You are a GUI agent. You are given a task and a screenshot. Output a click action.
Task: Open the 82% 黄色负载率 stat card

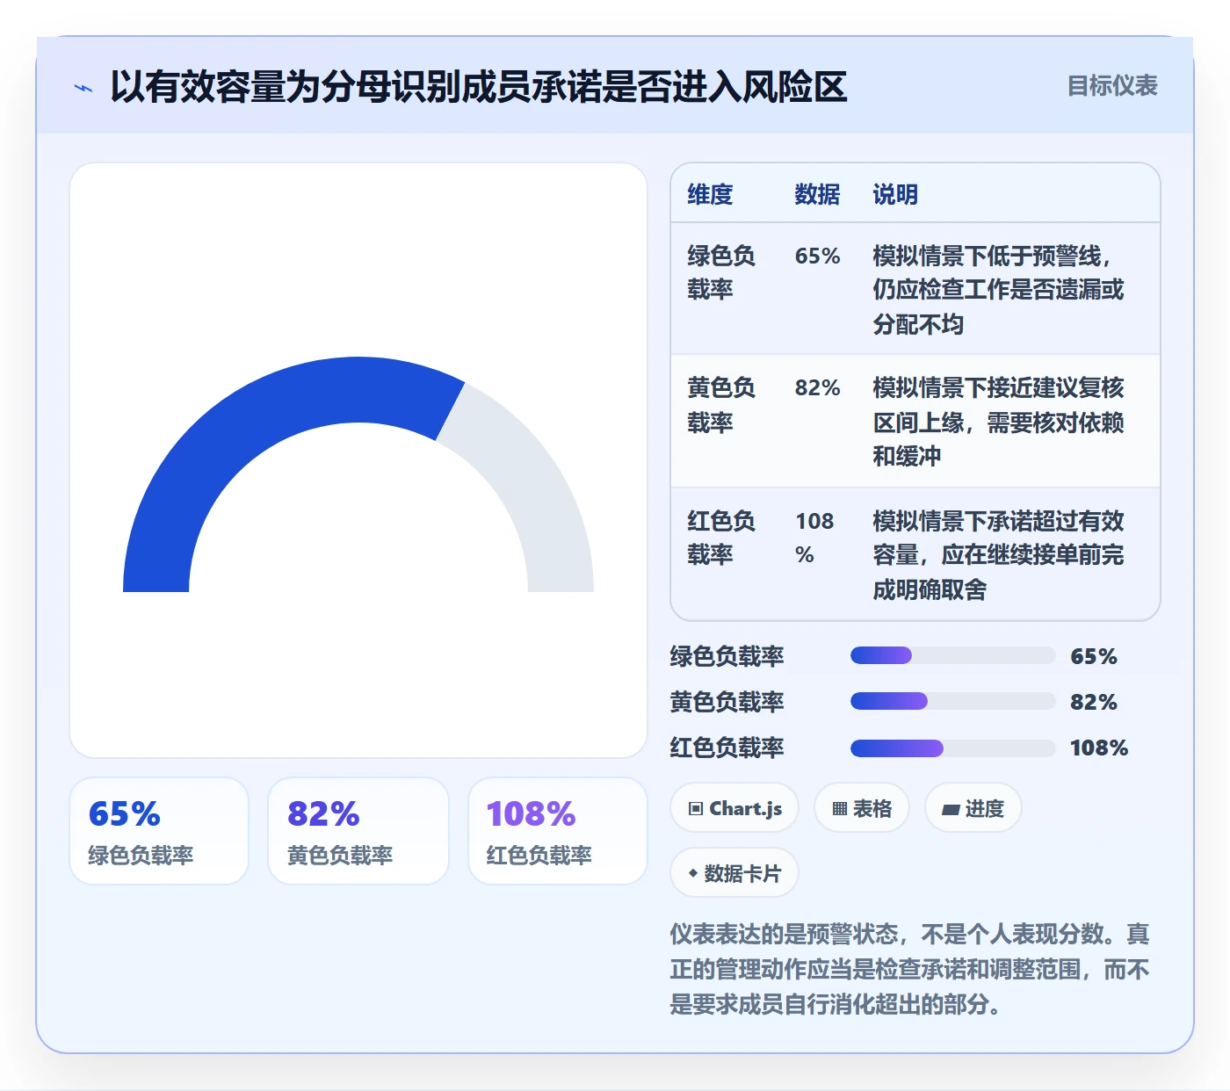point(358,831)
